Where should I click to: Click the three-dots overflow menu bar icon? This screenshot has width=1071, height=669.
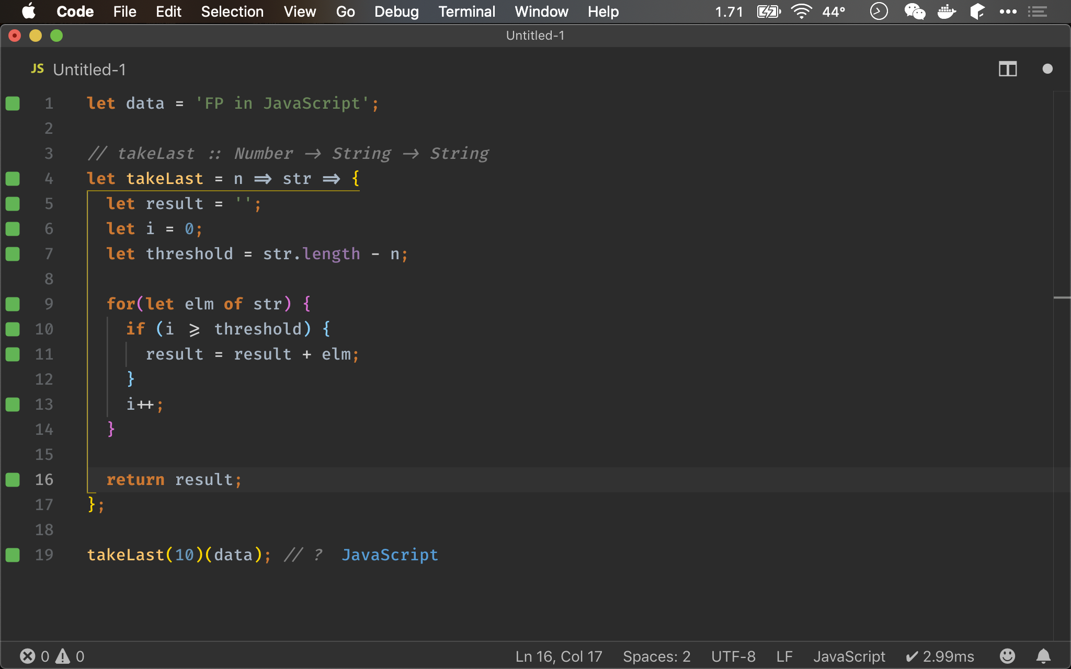pyautogui.click(x=1008, y=11)
